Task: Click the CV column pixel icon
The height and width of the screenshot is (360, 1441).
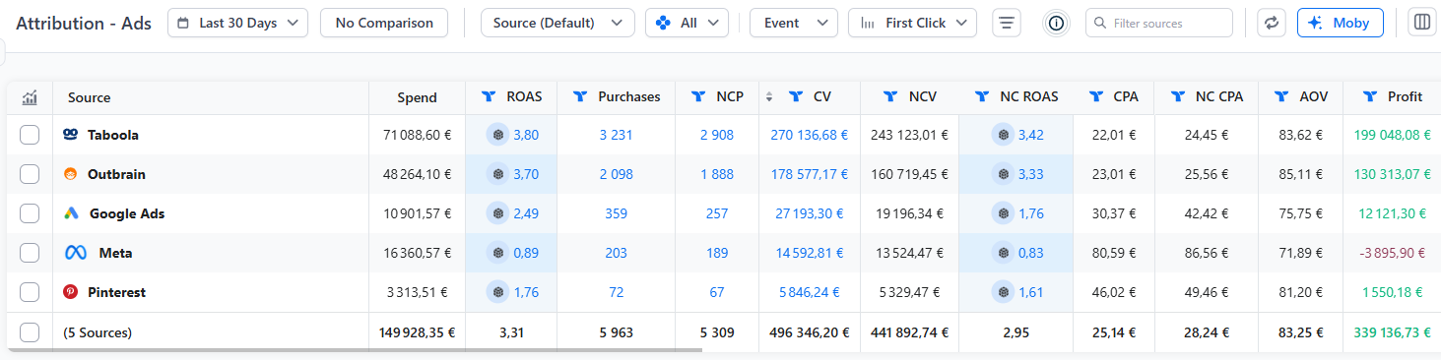Action: tap(795, 96)
